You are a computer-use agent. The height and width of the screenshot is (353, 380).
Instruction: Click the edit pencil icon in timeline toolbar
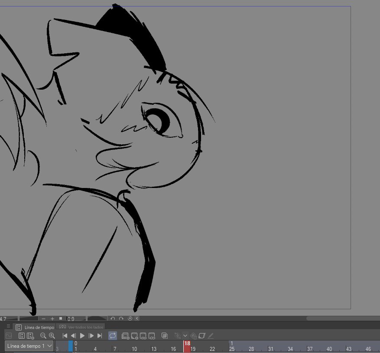[x=211, y=336]
